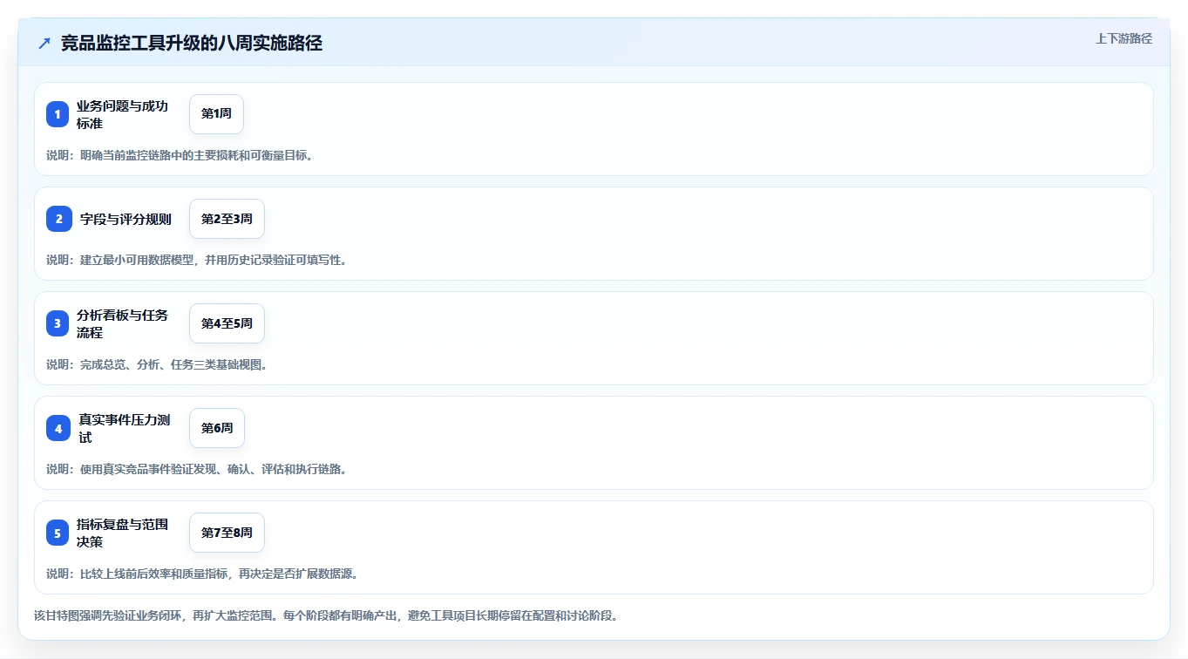Select the step 4 number badge
Viewport: 1188px width, 659px height.
pos(58,428)
